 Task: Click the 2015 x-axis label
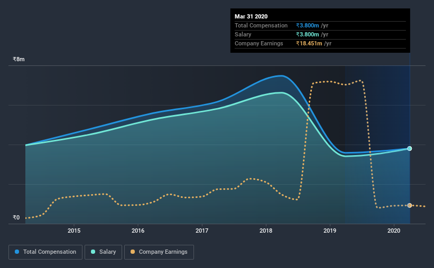coord(74,231)
